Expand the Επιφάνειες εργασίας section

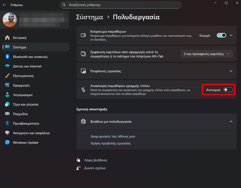coord(231,71)
